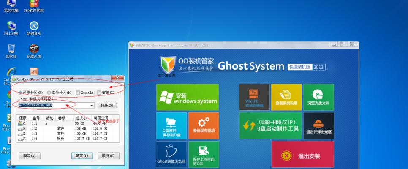Screen dimensions: 408x169
Task: Click 备份现有驱动 gear tile
Action: pos(204,125)
